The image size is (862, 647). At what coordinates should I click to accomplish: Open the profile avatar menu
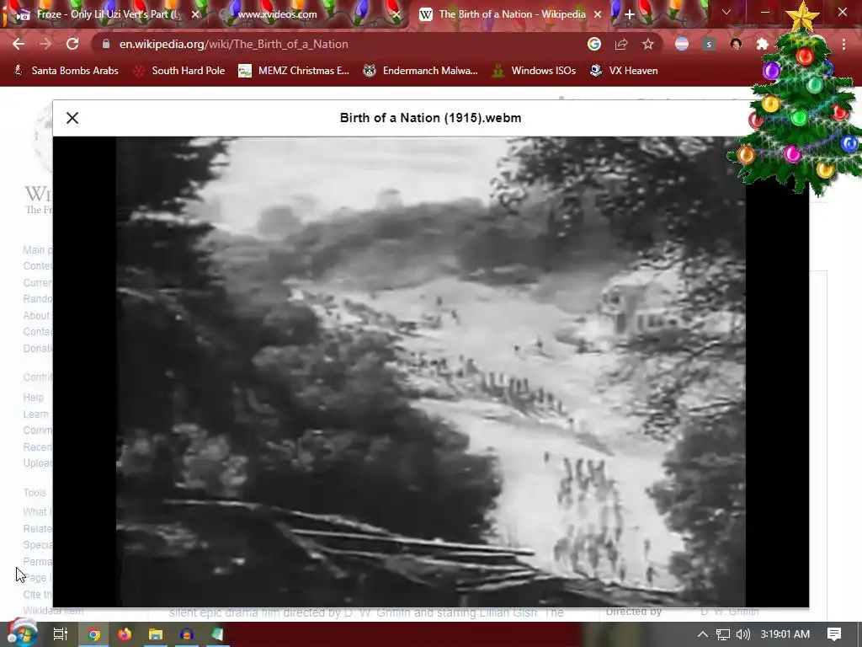click(x=736, y=44)
